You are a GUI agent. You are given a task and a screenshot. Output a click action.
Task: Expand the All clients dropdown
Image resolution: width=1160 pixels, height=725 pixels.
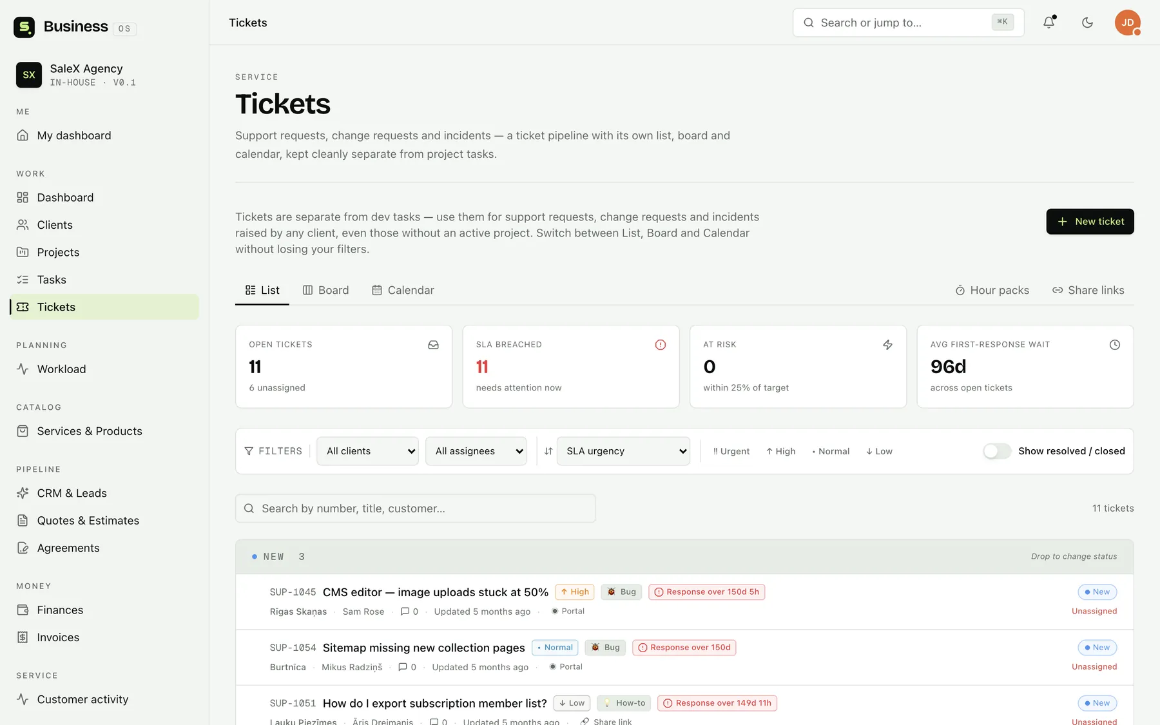(x=367, y=451)
